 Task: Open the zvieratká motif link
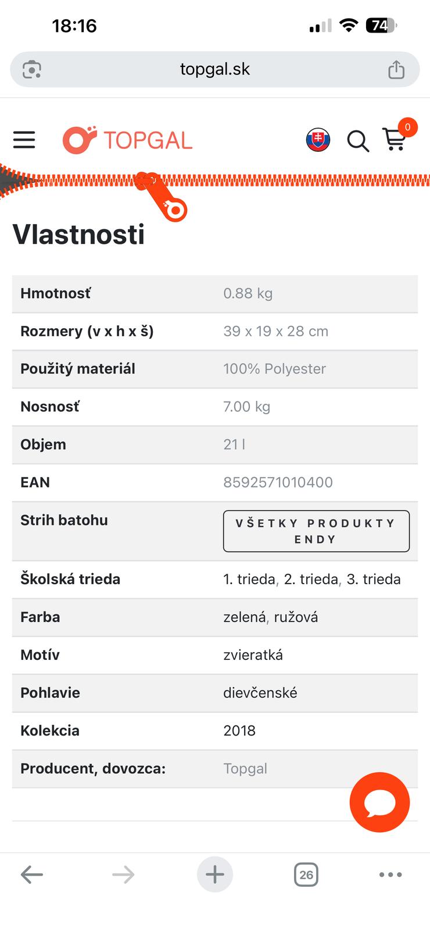pyautogui.click(x=253, y=655)
